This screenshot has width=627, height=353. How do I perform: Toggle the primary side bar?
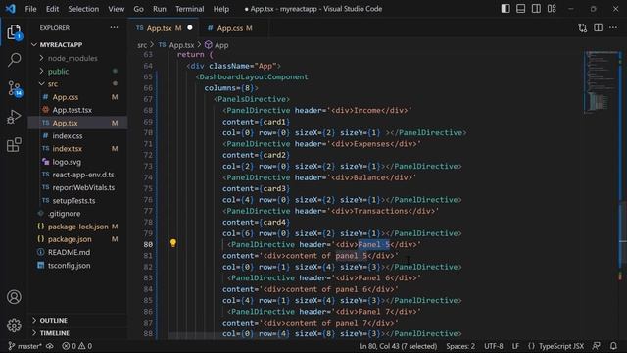click(x=506, y=9)
